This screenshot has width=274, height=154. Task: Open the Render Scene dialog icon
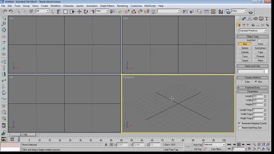click(228, 12)
